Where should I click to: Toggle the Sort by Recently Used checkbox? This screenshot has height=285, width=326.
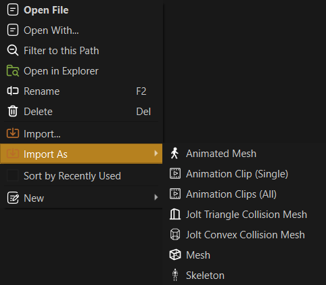(12, 175)
